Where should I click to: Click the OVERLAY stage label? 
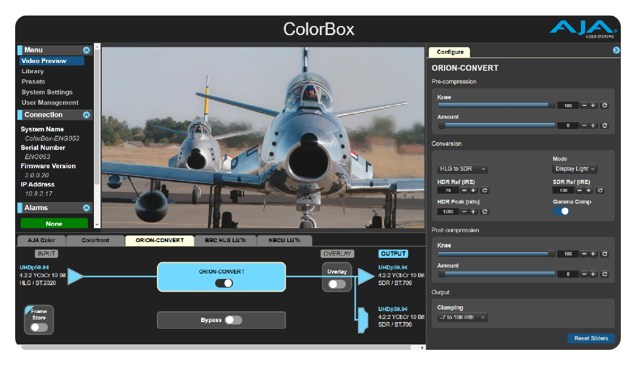(x=337, y=254)
